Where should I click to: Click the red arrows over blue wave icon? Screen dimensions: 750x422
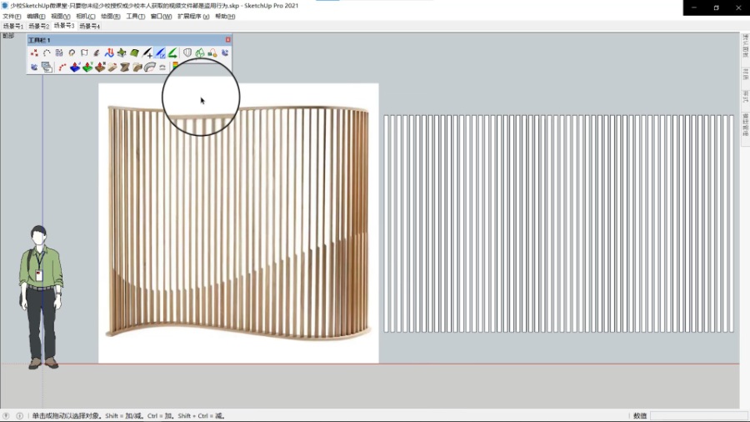click(x=109, y=53)
